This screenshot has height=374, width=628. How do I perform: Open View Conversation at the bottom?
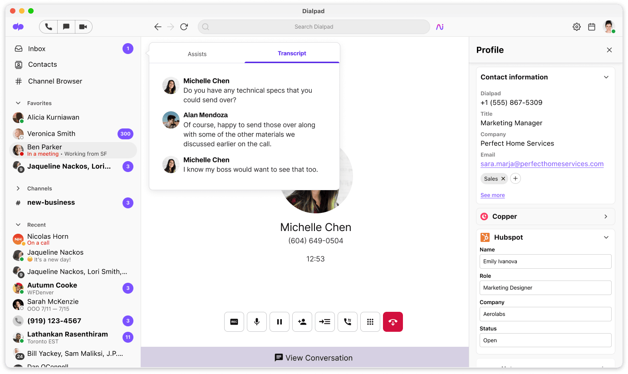tap(314, 358)
